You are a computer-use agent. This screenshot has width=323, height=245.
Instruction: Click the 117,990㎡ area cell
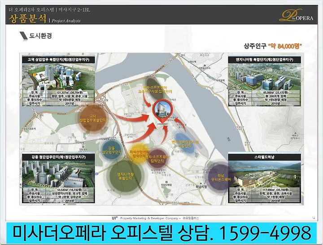[275, 190]
